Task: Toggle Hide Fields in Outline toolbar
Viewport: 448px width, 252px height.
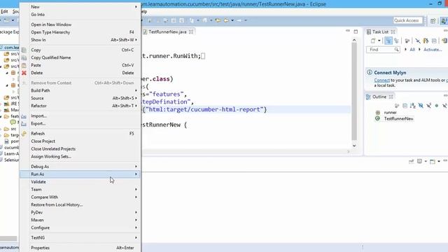Action: coord(421,106)
